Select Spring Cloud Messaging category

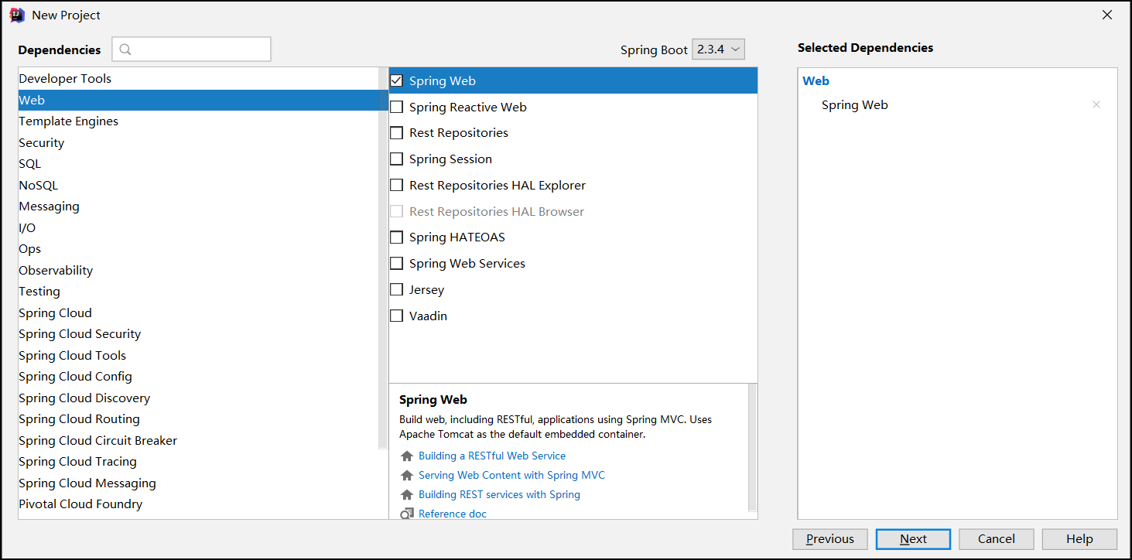pos(198,483)
